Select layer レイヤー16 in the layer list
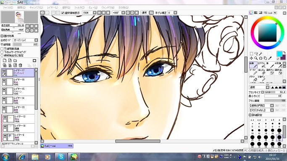This screenshot has width=287, height=161. click(18, 82)
